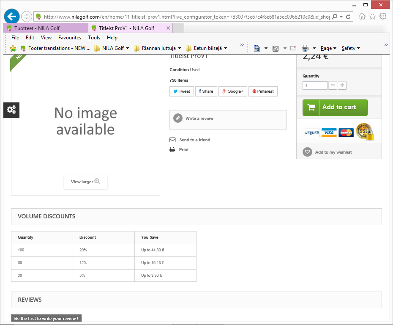The image size is (393, 325).
Task: Open the Tools menu
Action: pyautogui.click(x=94, y=38)
